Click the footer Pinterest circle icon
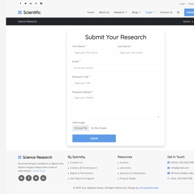The image size is (194, 194). tap(36, 178)
